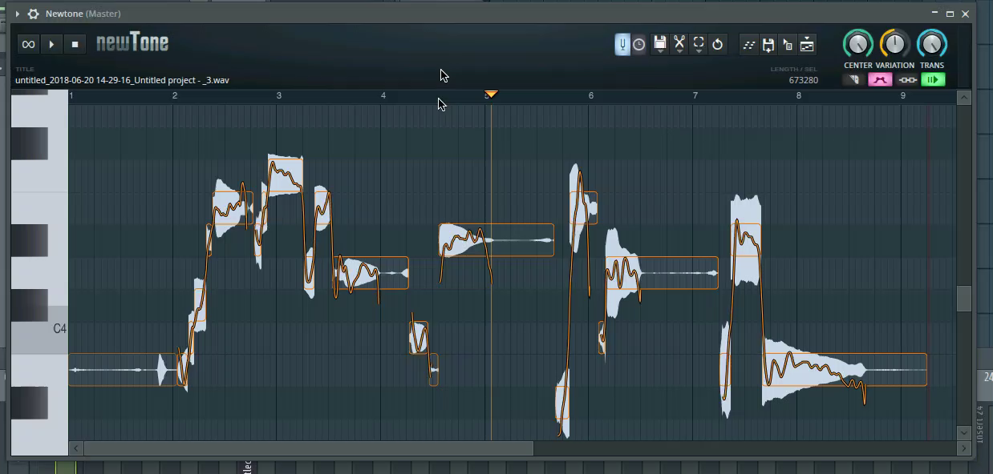This screenshot has width=993, height=474.
Task: Click the vertical scrollbar up arrow
Action: click(x=964, y=98)
